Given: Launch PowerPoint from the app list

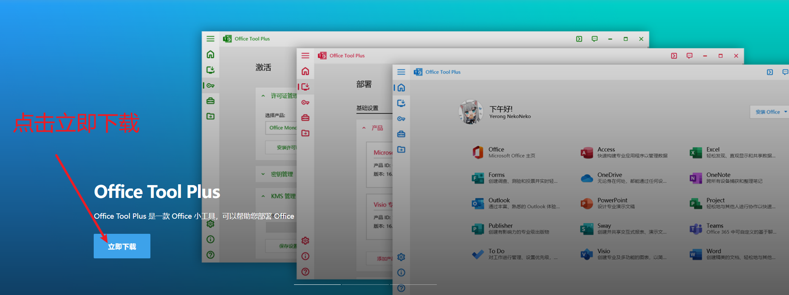Looking at the screenshot, I should tap(608, 203).
